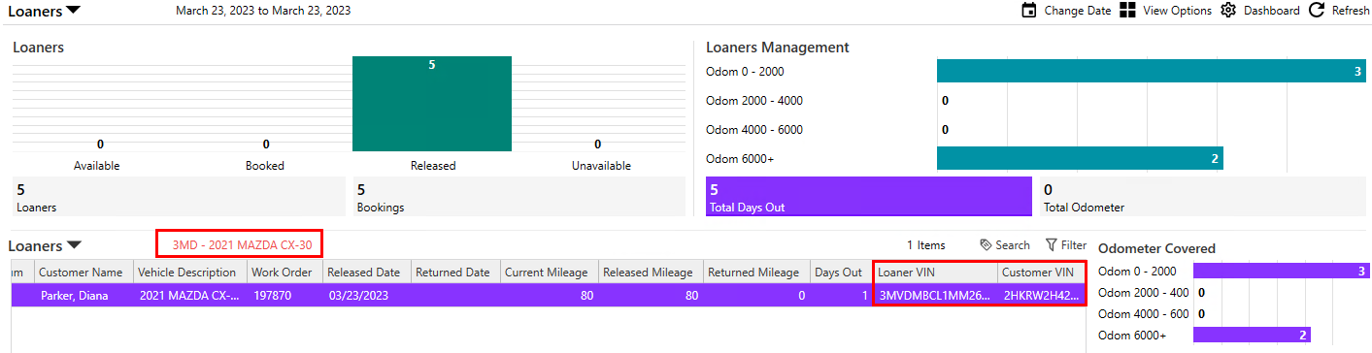
Task: Click the Refresh arrow icon
Action: coord(1317,11)
